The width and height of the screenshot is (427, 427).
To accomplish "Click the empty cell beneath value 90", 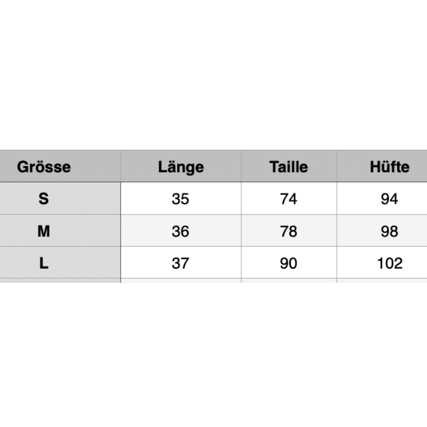I will click(289, 281).
